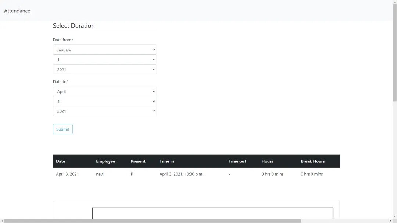This screenshot has height=223, width=397.
Task: Click the Time in column header
Action: [167, 161]
